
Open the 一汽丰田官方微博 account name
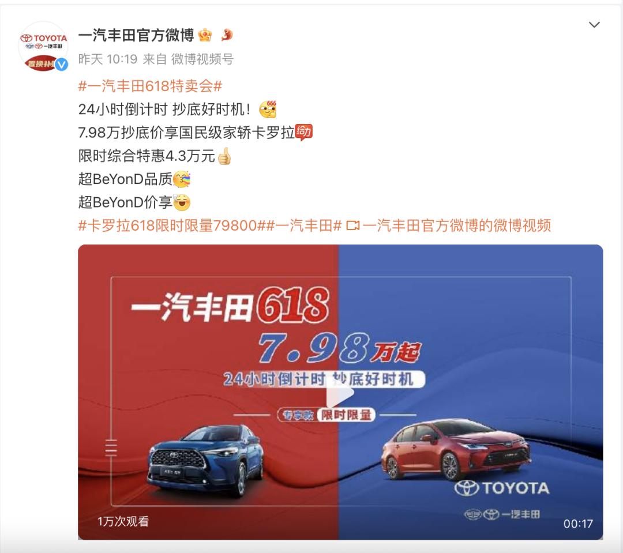tap(136, 35)
